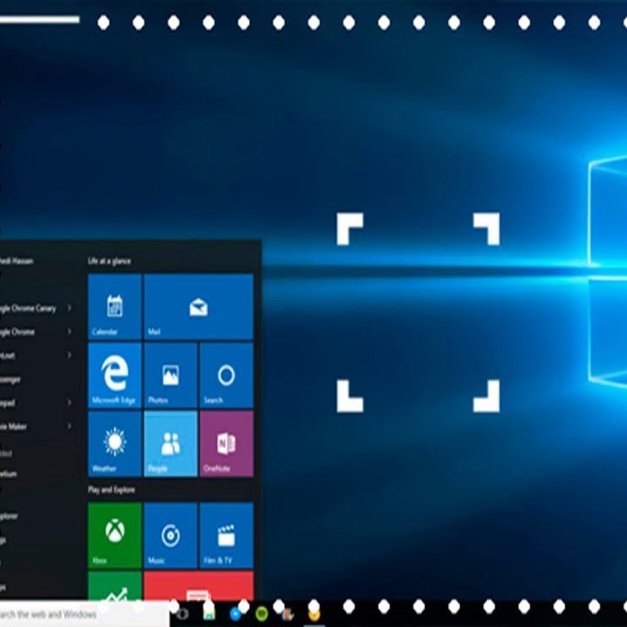
Task: Expand the Movie Maker jump list arrow
Action: pyautogui.click(x=69, y=426)
